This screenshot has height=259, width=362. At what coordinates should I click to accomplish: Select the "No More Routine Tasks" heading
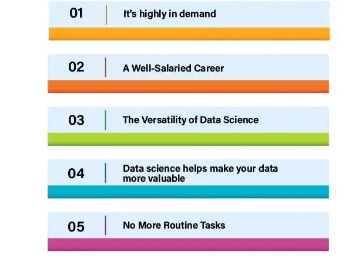click(x=174, y=226)
